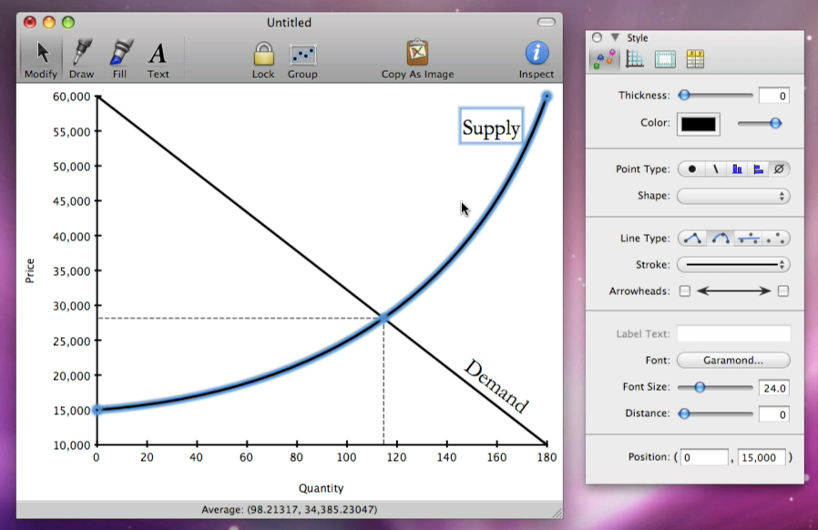Open the Stroke style dropdown
The height and width of the screenshot is (530, 818).
(x=733, y=265)
